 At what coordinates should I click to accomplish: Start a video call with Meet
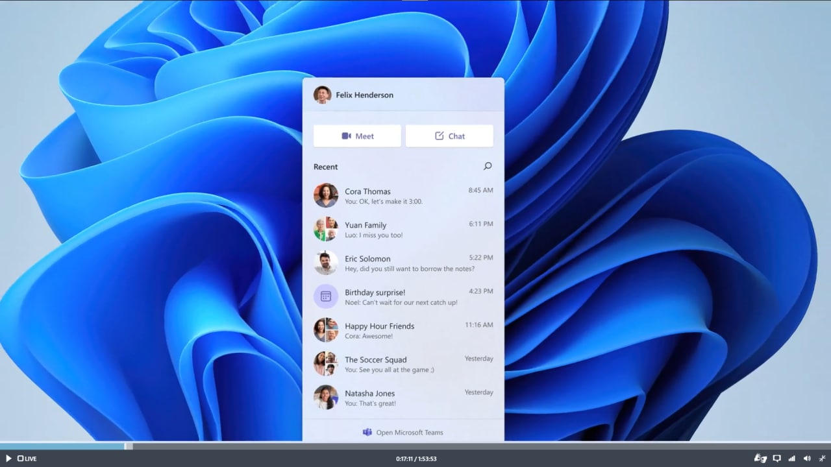coord(357,136)
